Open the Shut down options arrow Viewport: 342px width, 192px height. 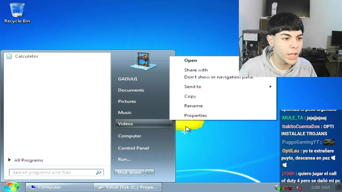click(x=149, y=172)
